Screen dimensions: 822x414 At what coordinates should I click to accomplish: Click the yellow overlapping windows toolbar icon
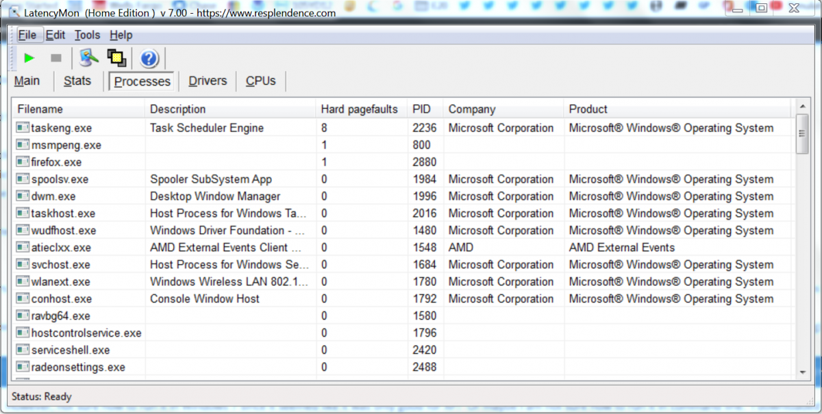[116, 58]
